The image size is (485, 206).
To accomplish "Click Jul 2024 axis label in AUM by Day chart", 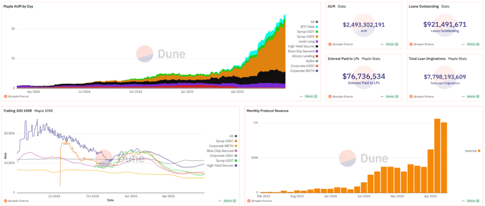I will pyautogui.click(x=84, y=92).
